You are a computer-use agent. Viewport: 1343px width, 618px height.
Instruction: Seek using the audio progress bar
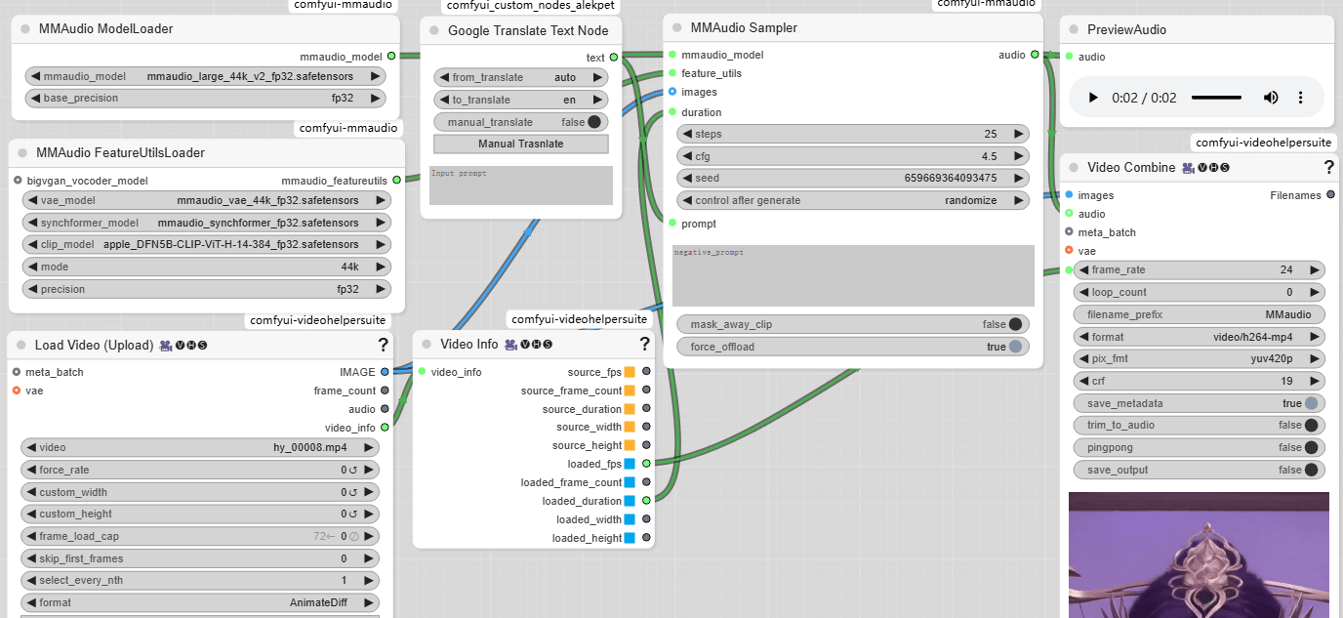coord(1216,98)
